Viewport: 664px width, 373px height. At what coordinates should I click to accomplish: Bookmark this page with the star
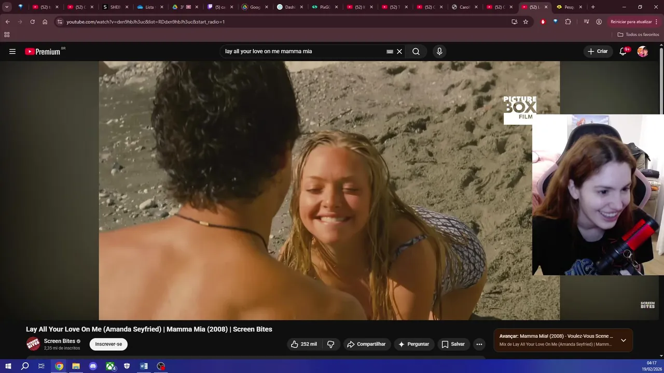point(525,22)
